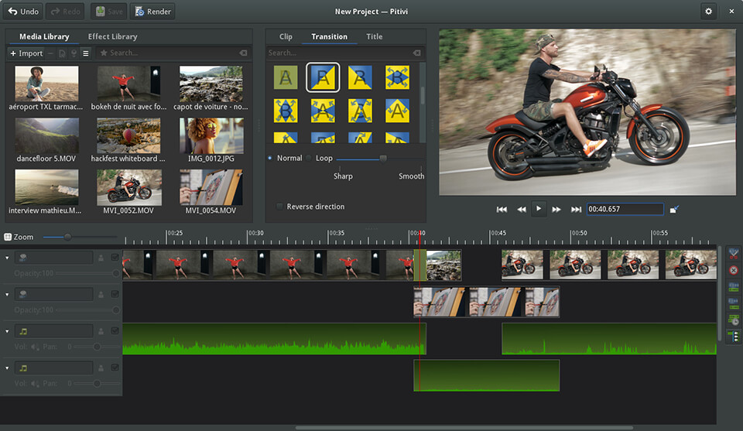
Task: Click the Zoom fit icon above the tracks
Action: (x=8, y=237)
